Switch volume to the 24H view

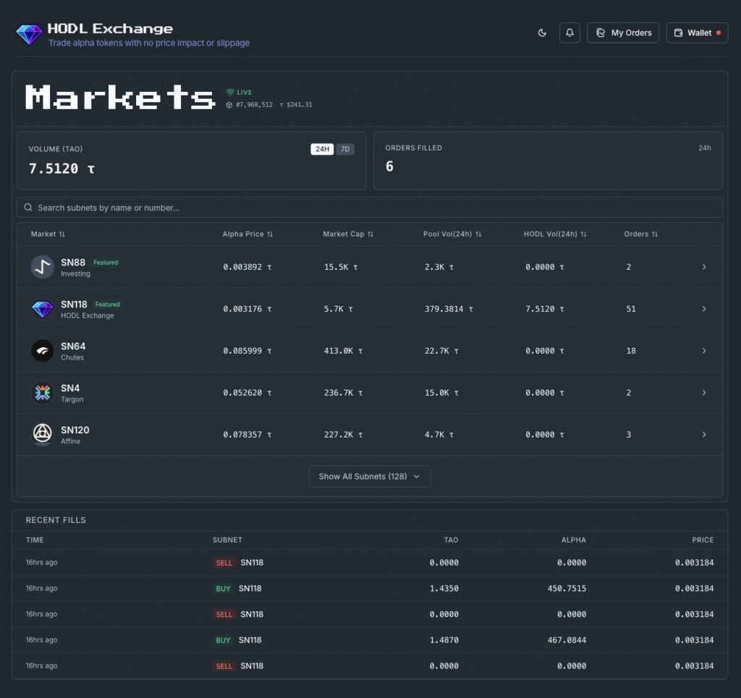click(x=322, y=149)
